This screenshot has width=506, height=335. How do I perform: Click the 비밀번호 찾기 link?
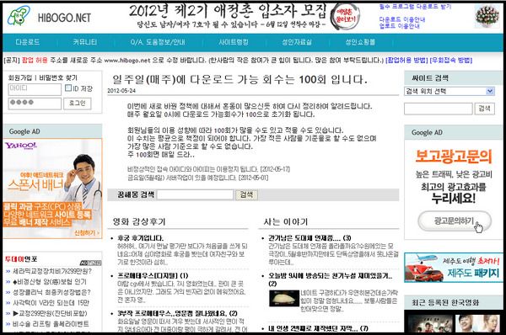58,77
